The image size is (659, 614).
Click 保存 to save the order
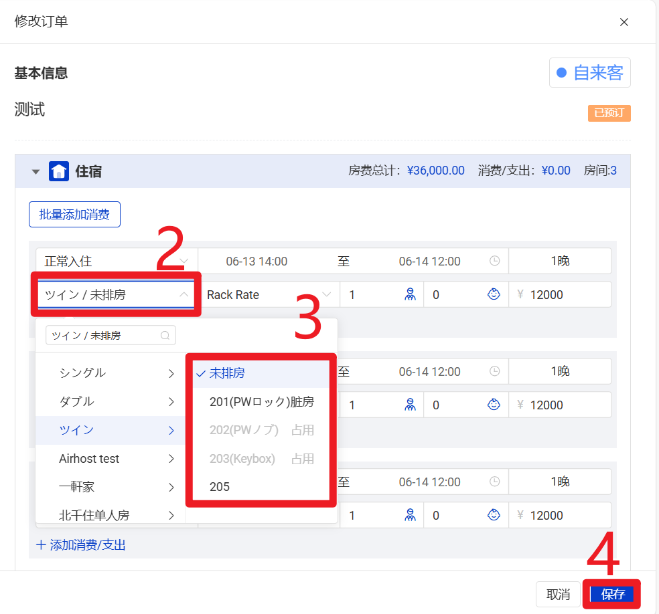coord(612,595)
